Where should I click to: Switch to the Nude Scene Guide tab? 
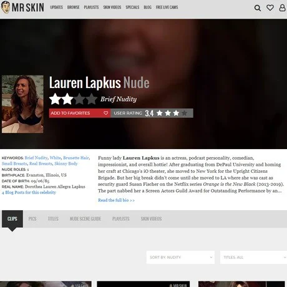pos(85,219)
